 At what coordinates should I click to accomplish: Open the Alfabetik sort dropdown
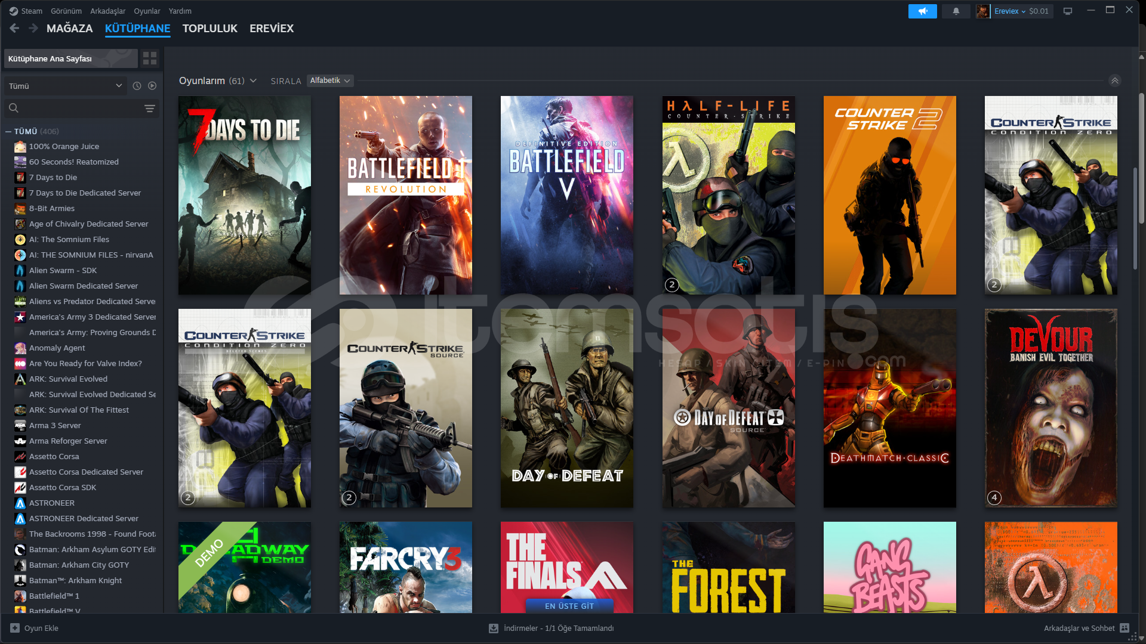(x=330, y=80)
